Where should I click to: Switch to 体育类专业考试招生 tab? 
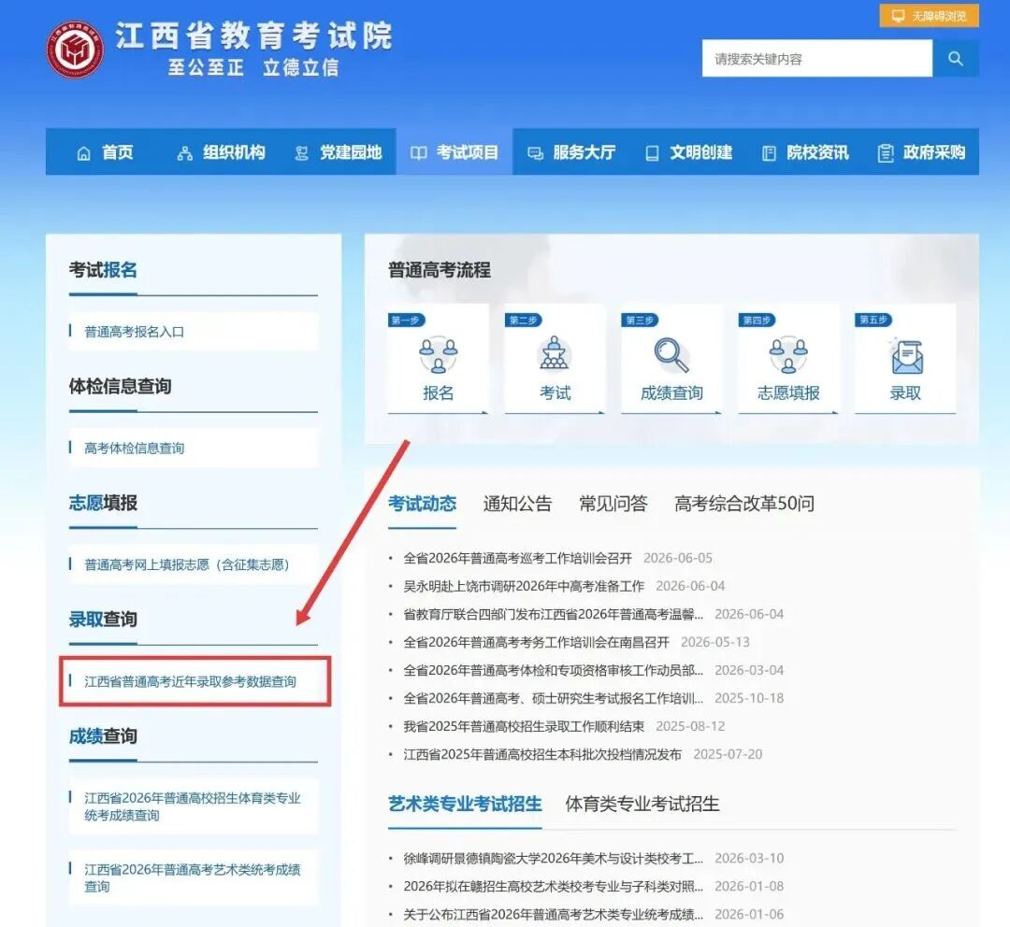(642, 804)
